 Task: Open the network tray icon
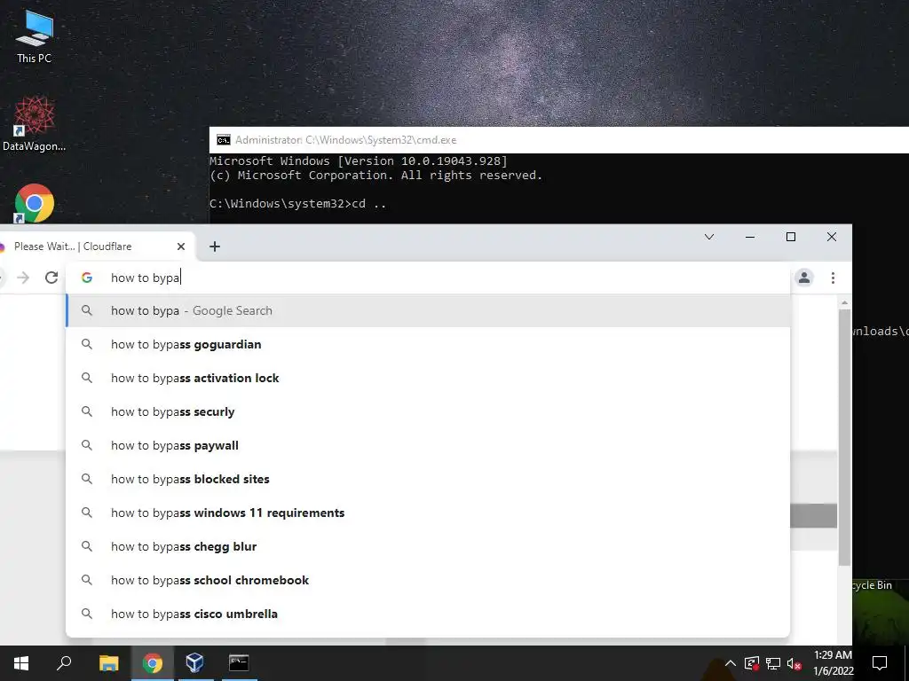tap(773, 663)
